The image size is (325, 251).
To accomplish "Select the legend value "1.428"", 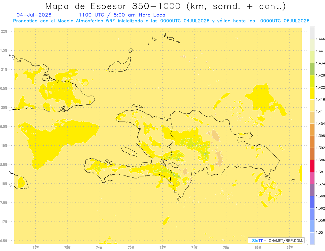I will pyautogui.click(x=321, y=75).
